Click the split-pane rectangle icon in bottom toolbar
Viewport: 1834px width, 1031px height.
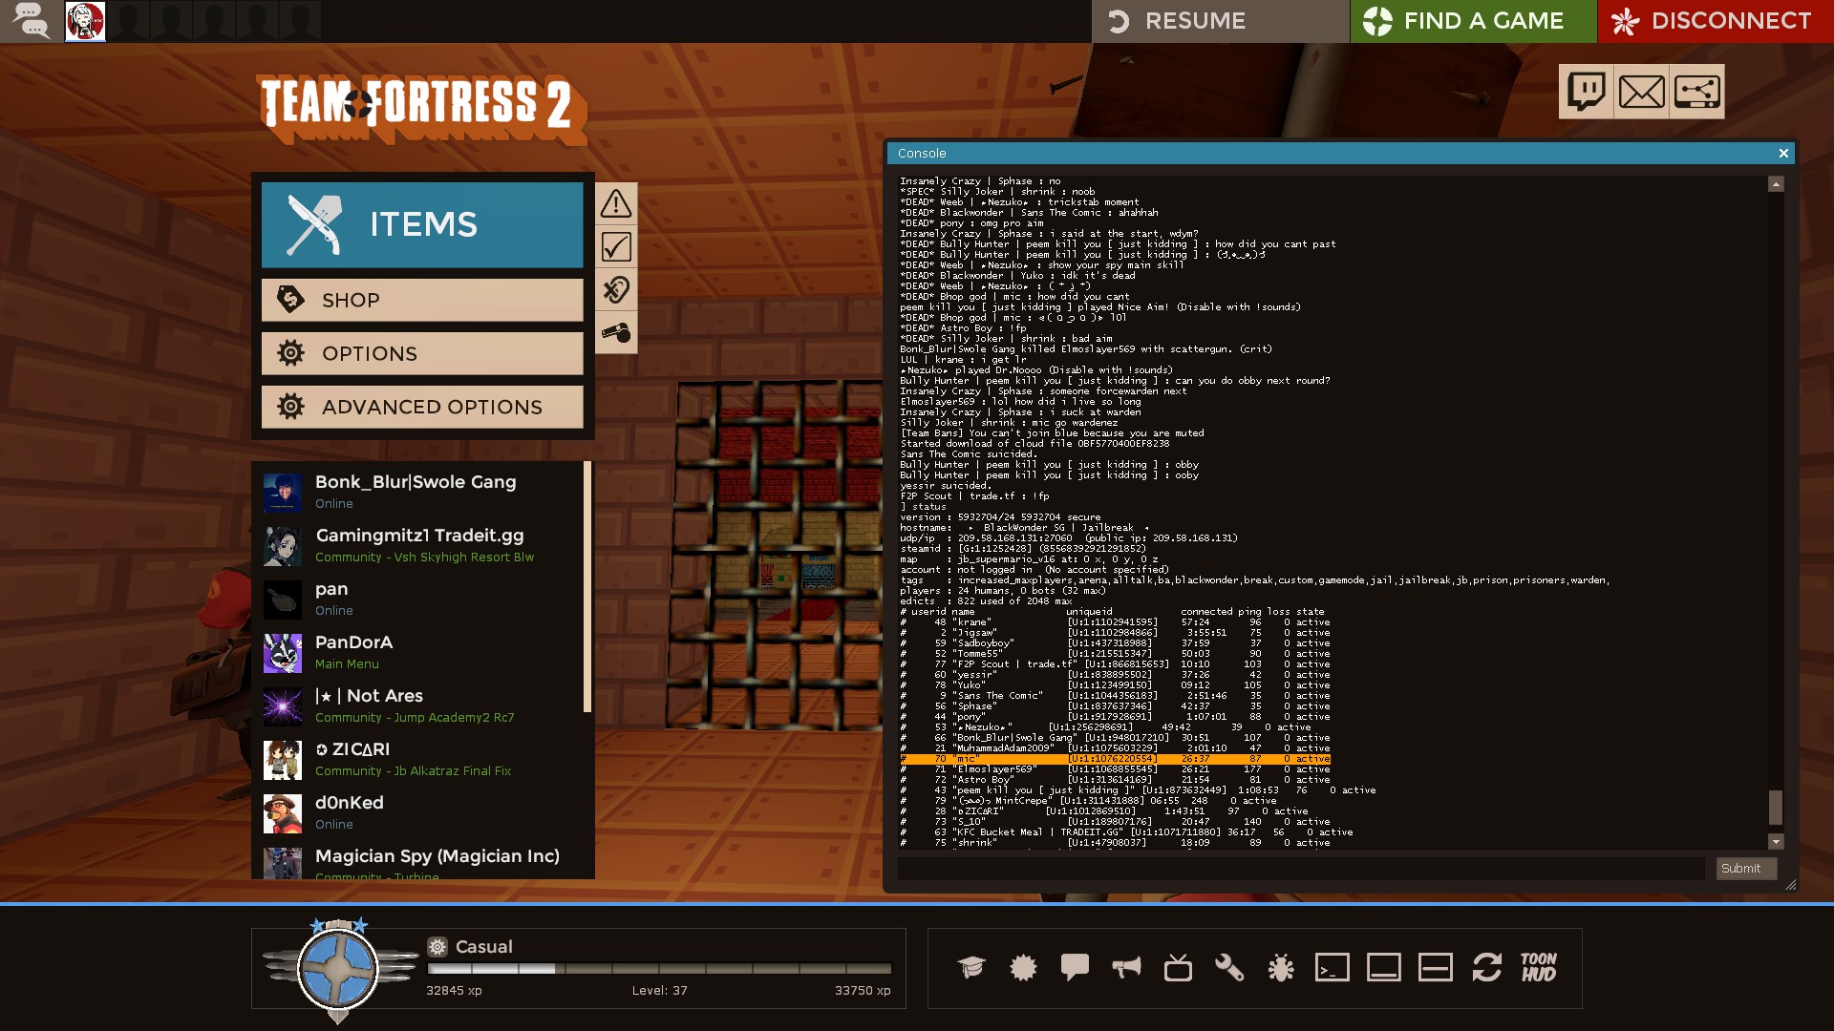(1436, 967)
